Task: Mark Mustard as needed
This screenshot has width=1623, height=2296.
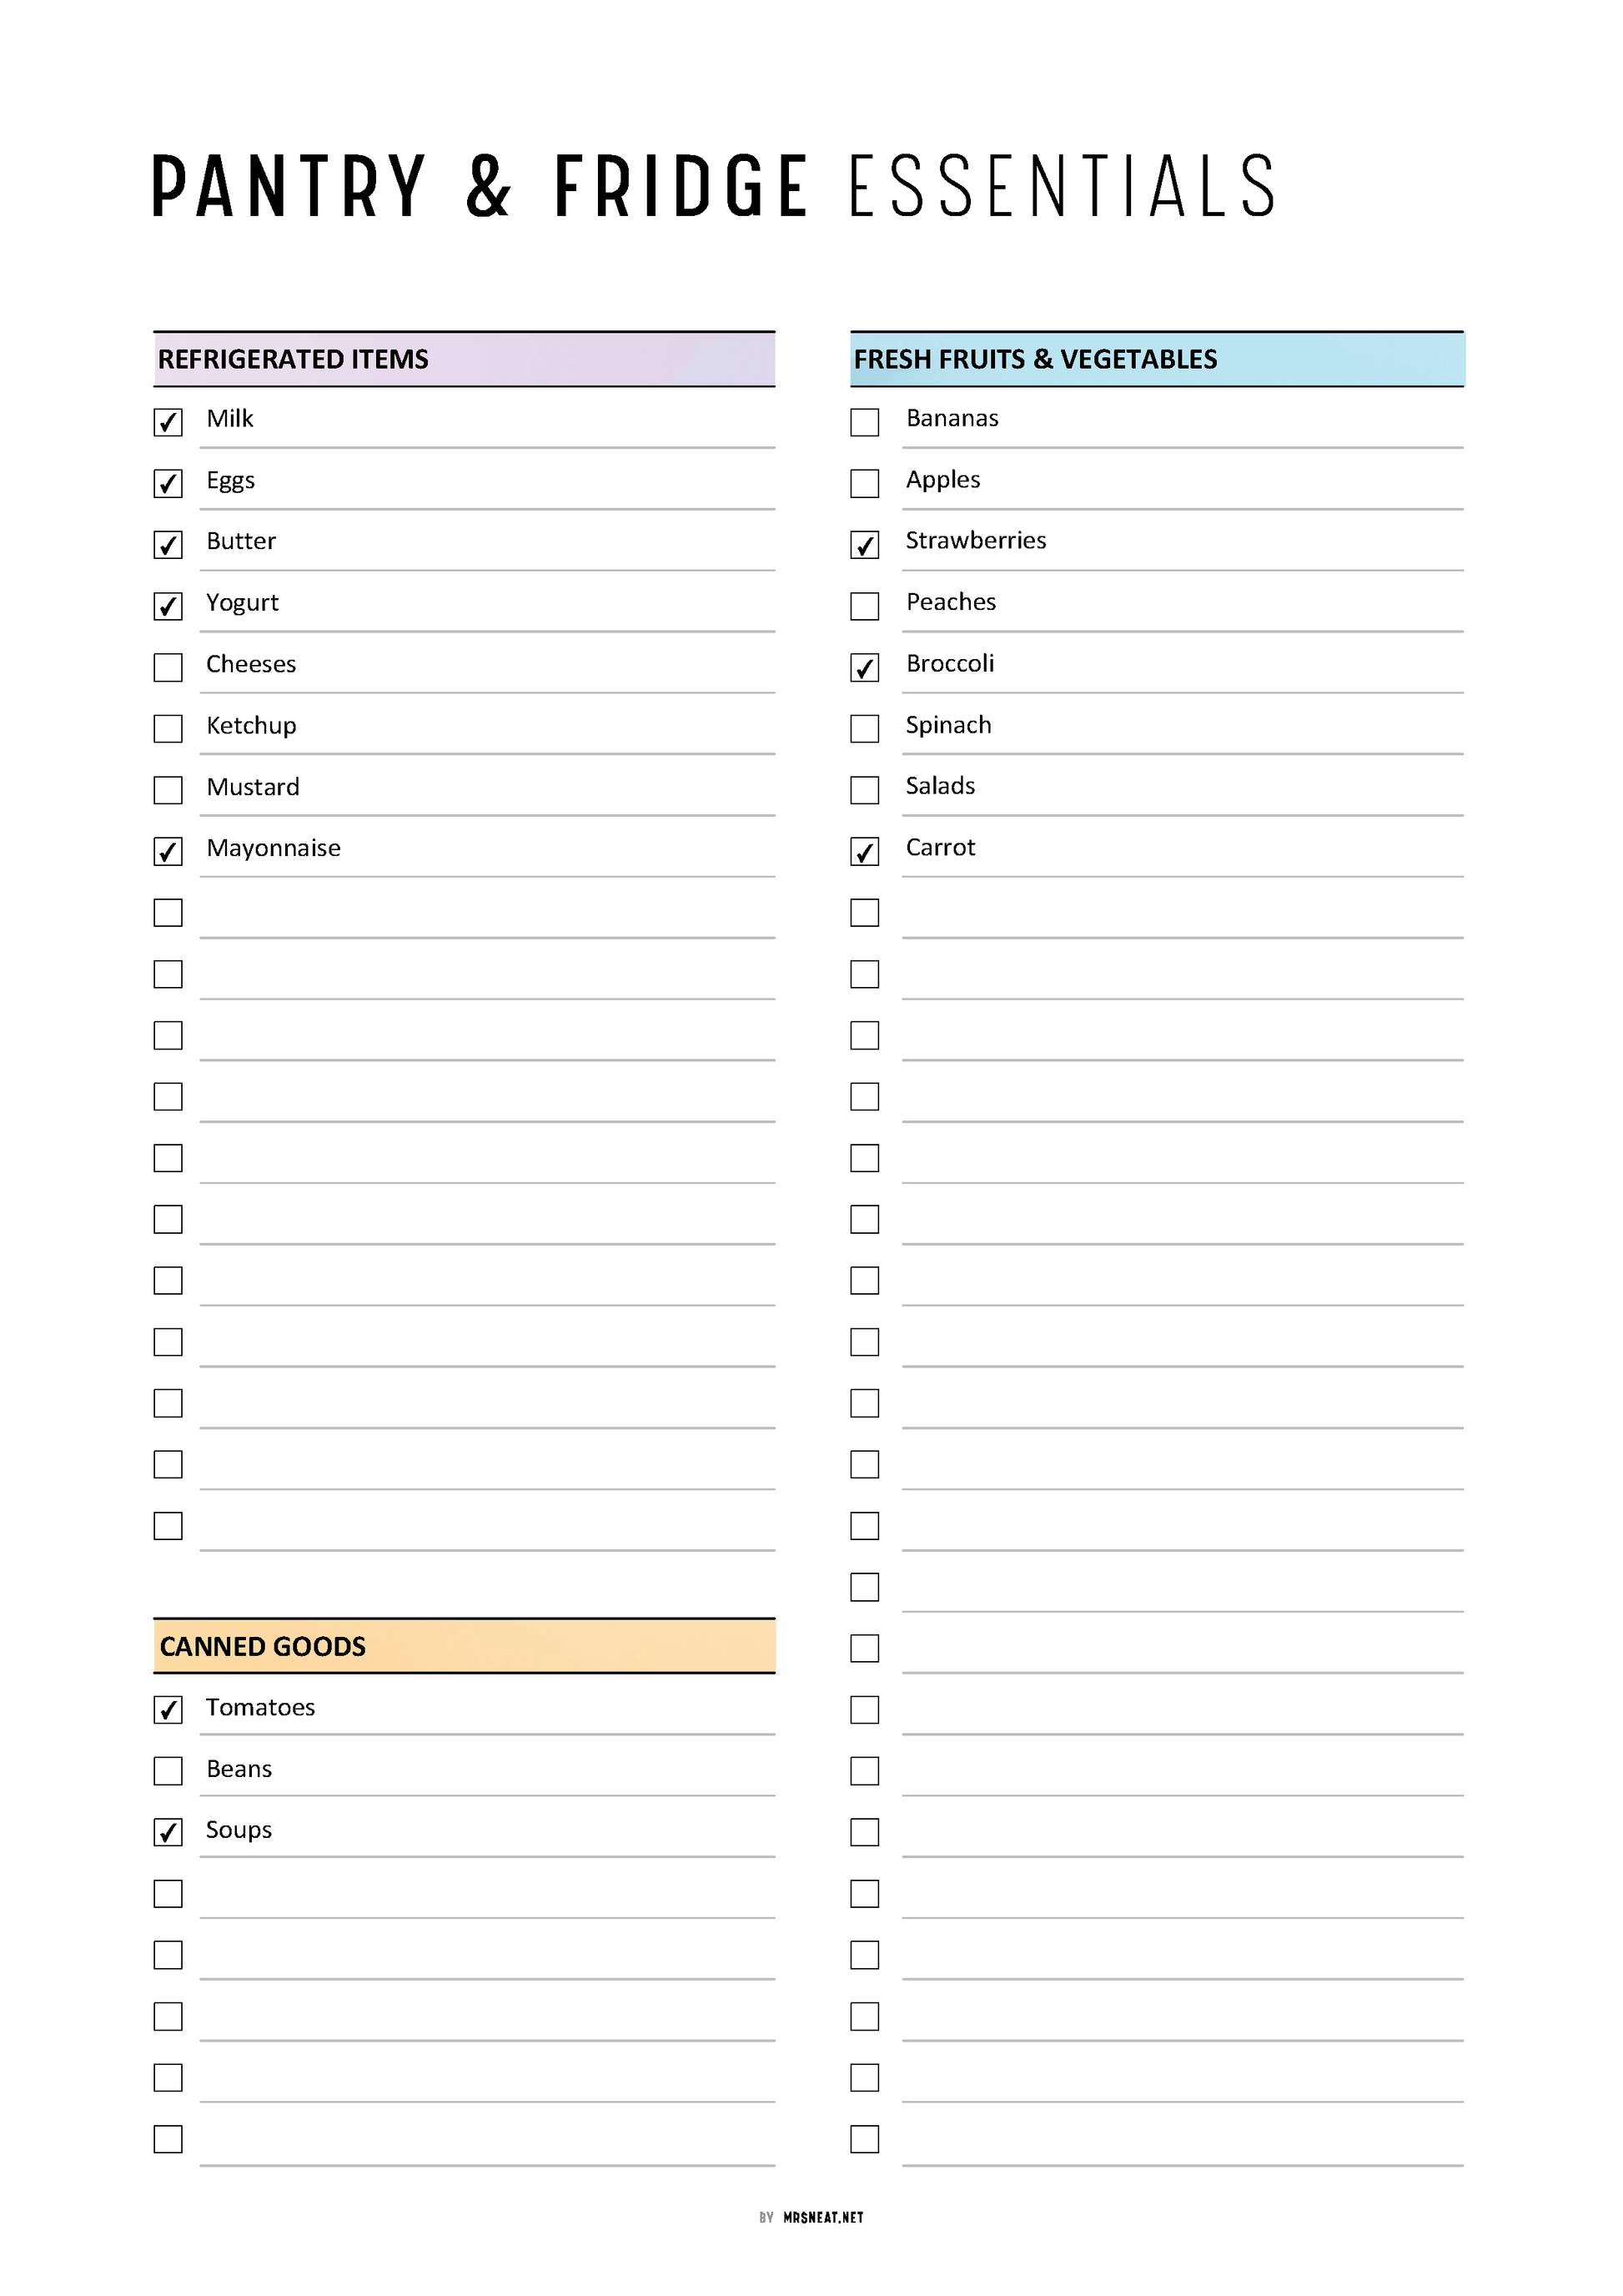Action: click(x=168, y=790)
